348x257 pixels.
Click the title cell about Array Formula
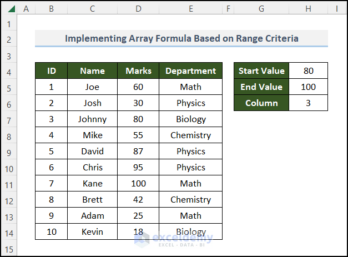[x=181, y=39]
